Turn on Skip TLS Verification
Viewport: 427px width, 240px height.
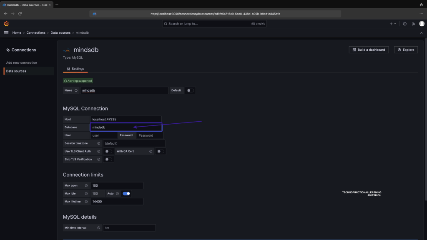click(108, 159)
